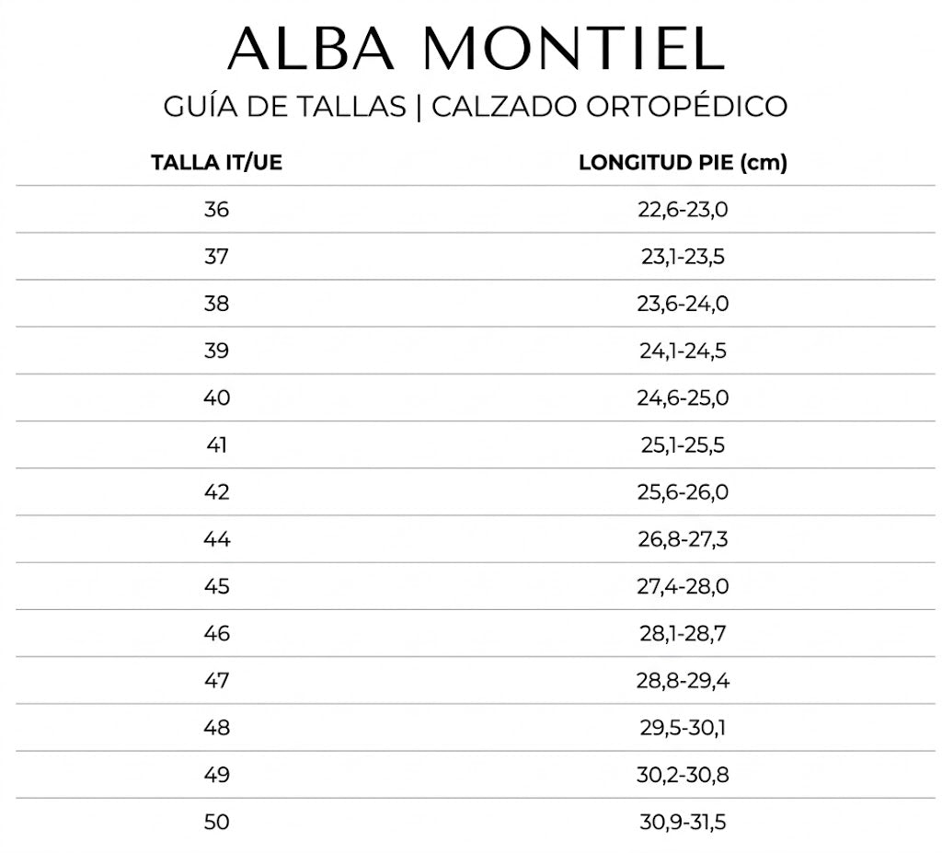The height and width of the screenshot is (853, 942).
Task: Click size 38 cell
Action: [x=216, y=304]
